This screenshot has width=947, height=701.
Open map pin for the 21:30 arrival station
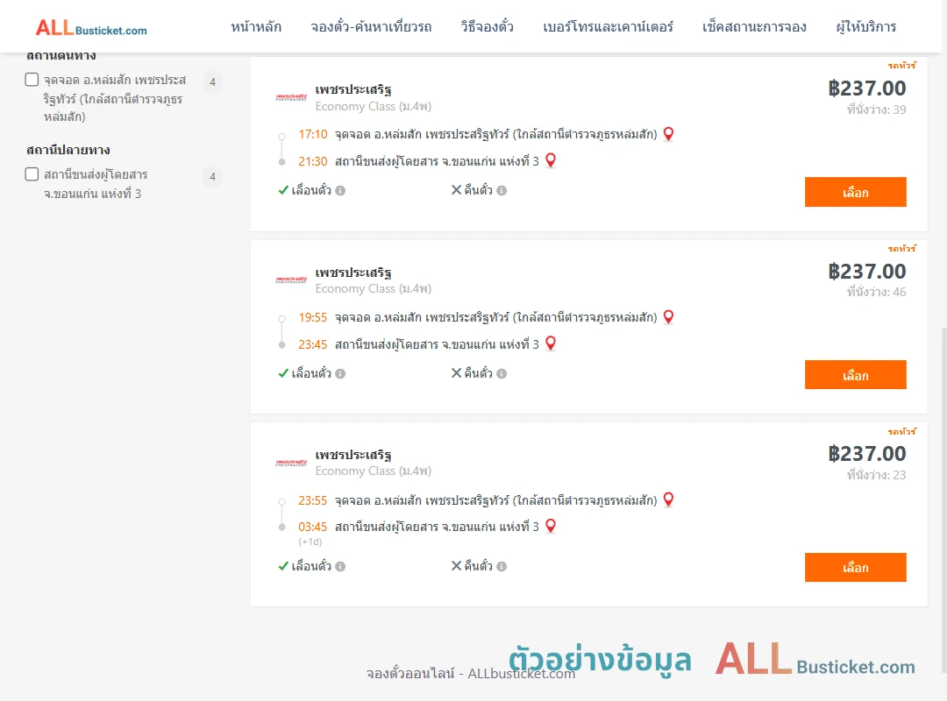(x=550, y=160)
